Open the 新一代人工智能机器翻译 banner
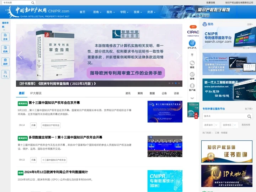 [x=229, y=90]
